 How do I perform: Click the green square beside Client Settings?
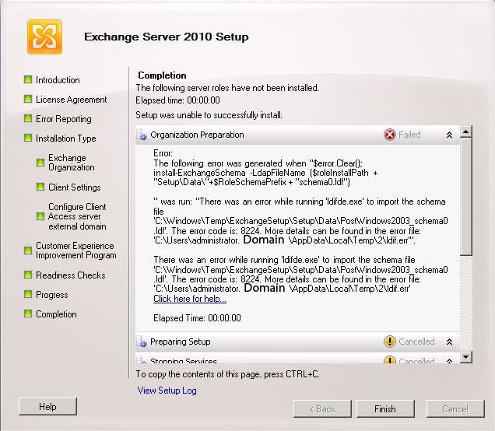(40, 187)
